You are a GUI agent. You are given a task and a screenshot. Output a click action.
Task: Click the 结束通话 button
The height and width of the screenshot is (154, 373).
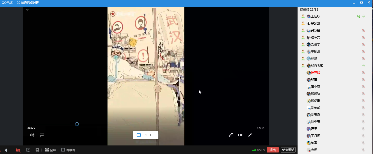288,150
